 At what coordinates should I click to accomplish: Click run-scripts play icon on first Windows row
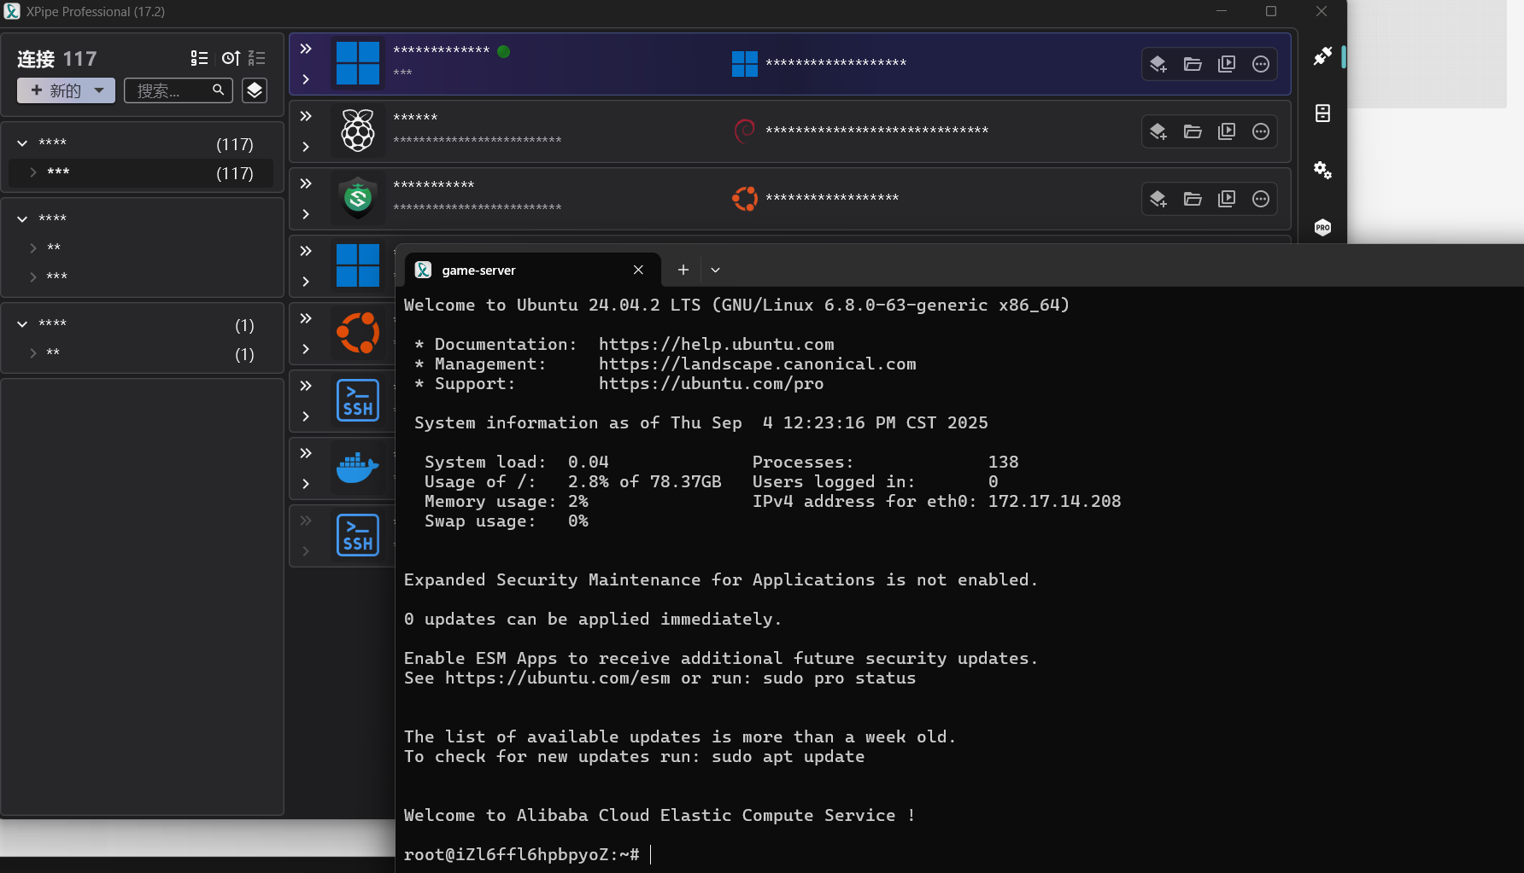[x=1227, y=64]
